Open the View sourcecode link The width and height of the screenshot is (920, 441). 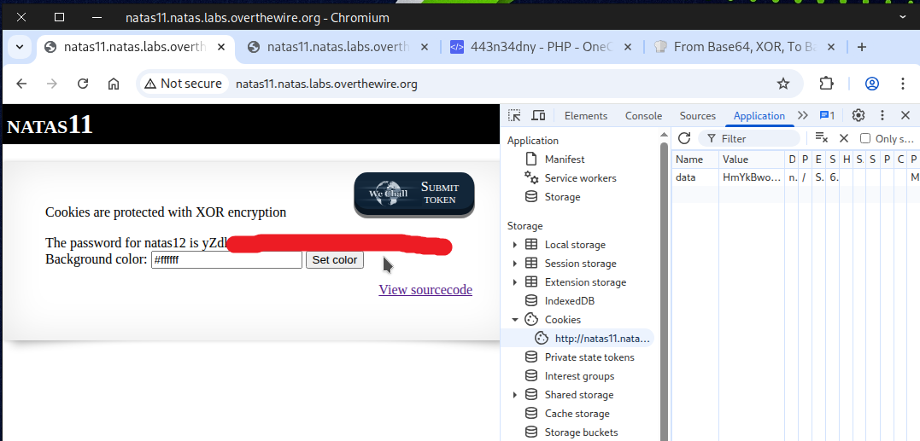click(425, 289)
